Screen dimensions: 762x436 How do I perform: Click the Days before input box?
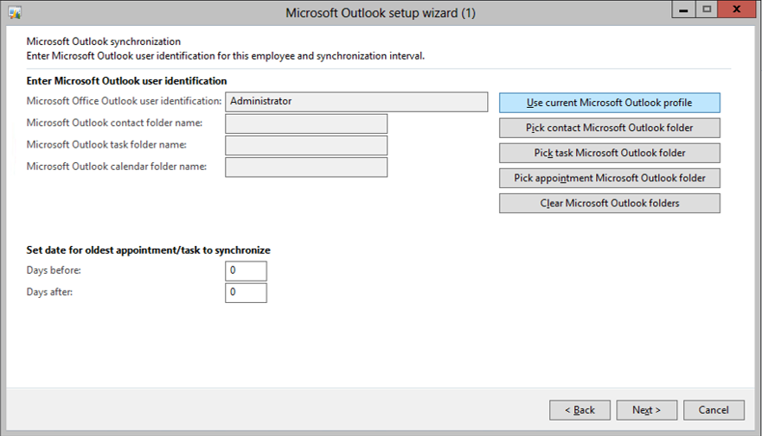point(246,271)
